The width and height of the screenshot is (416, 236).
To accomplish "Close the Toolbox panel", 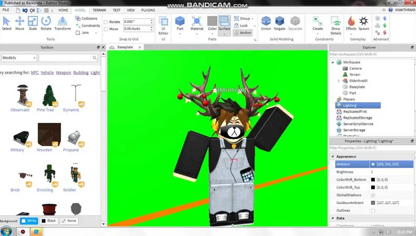I will point(103,47).
